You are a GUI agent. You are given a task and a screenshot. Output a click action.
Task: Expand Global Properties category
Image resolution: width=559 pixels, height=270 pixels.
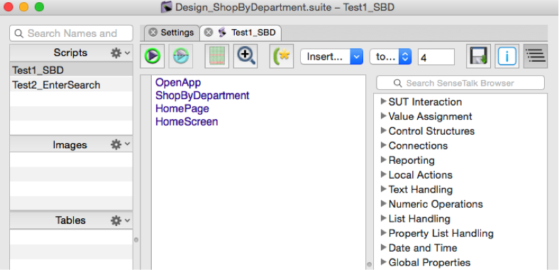click(x=384, y=262)
